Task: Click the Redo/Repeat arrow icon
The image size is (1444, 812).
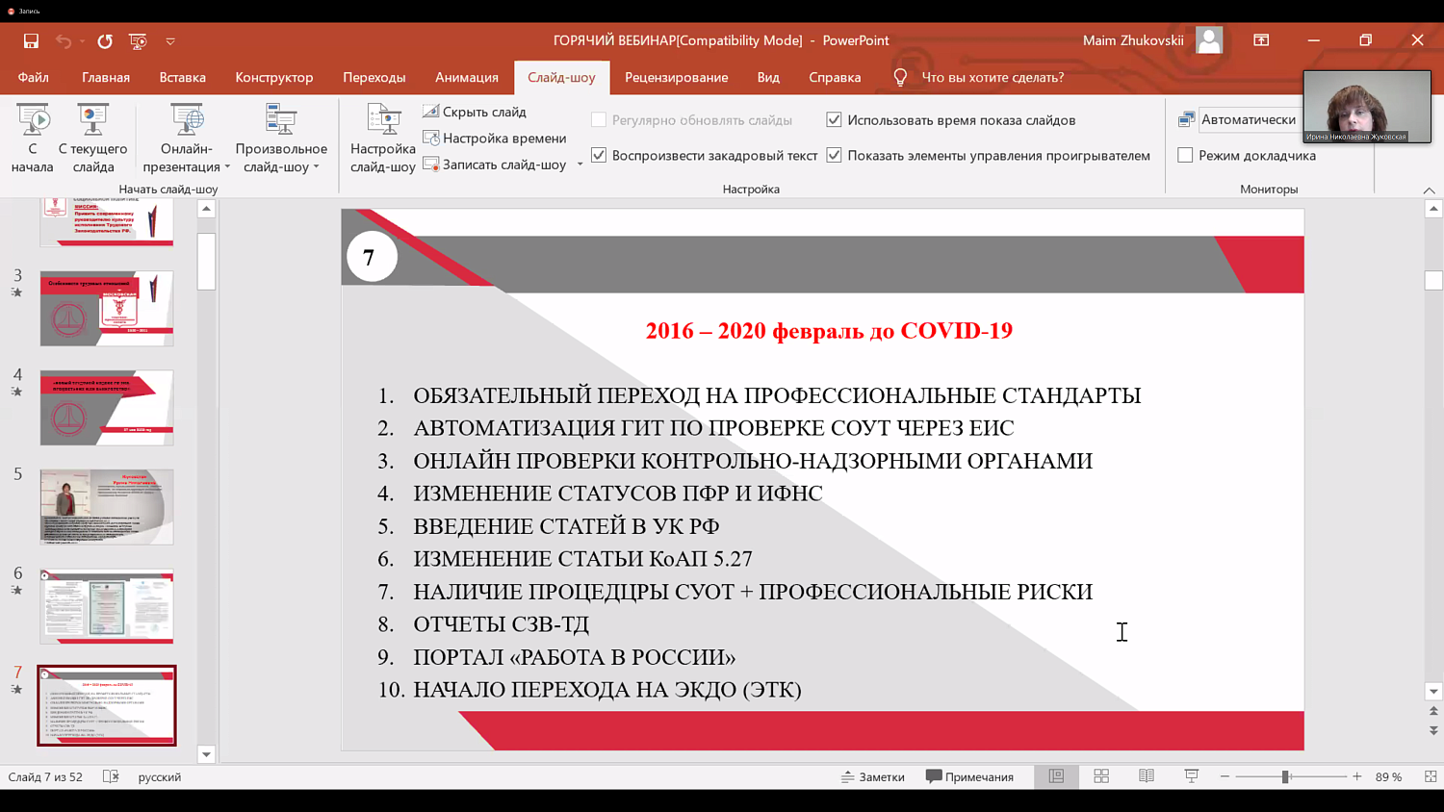Action: (105, 41)
